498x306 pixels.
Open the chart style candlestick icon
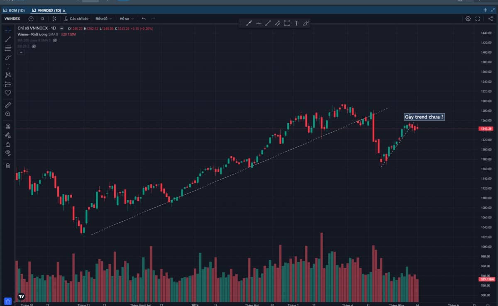click(x=54, y=19)
